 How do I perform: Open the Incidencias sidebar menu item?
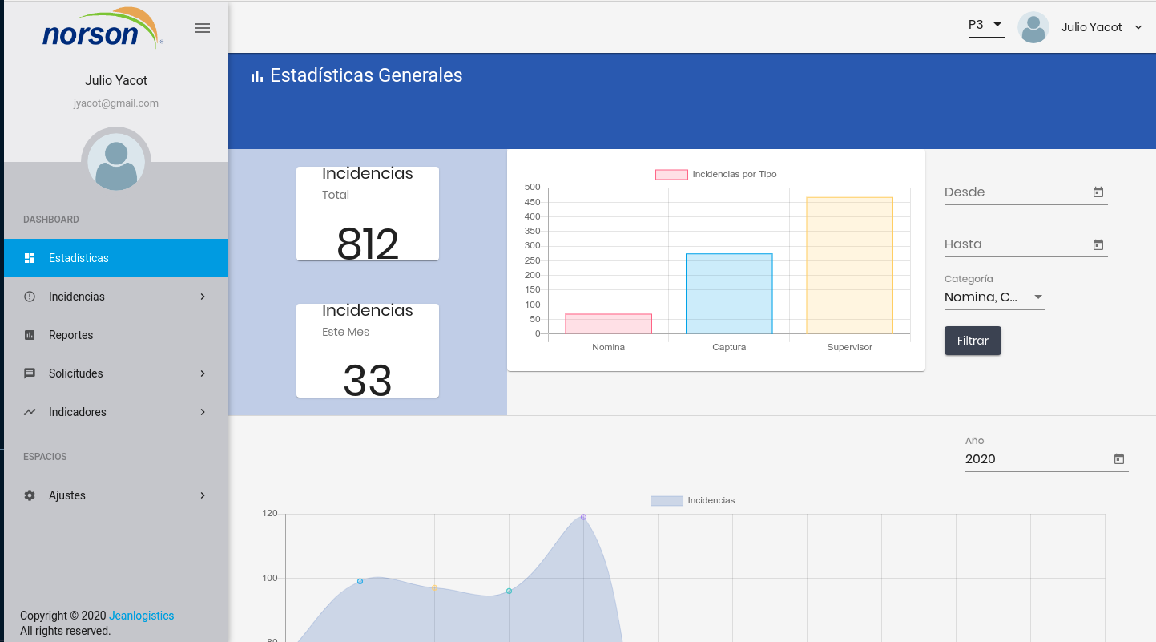click(116, 297)
